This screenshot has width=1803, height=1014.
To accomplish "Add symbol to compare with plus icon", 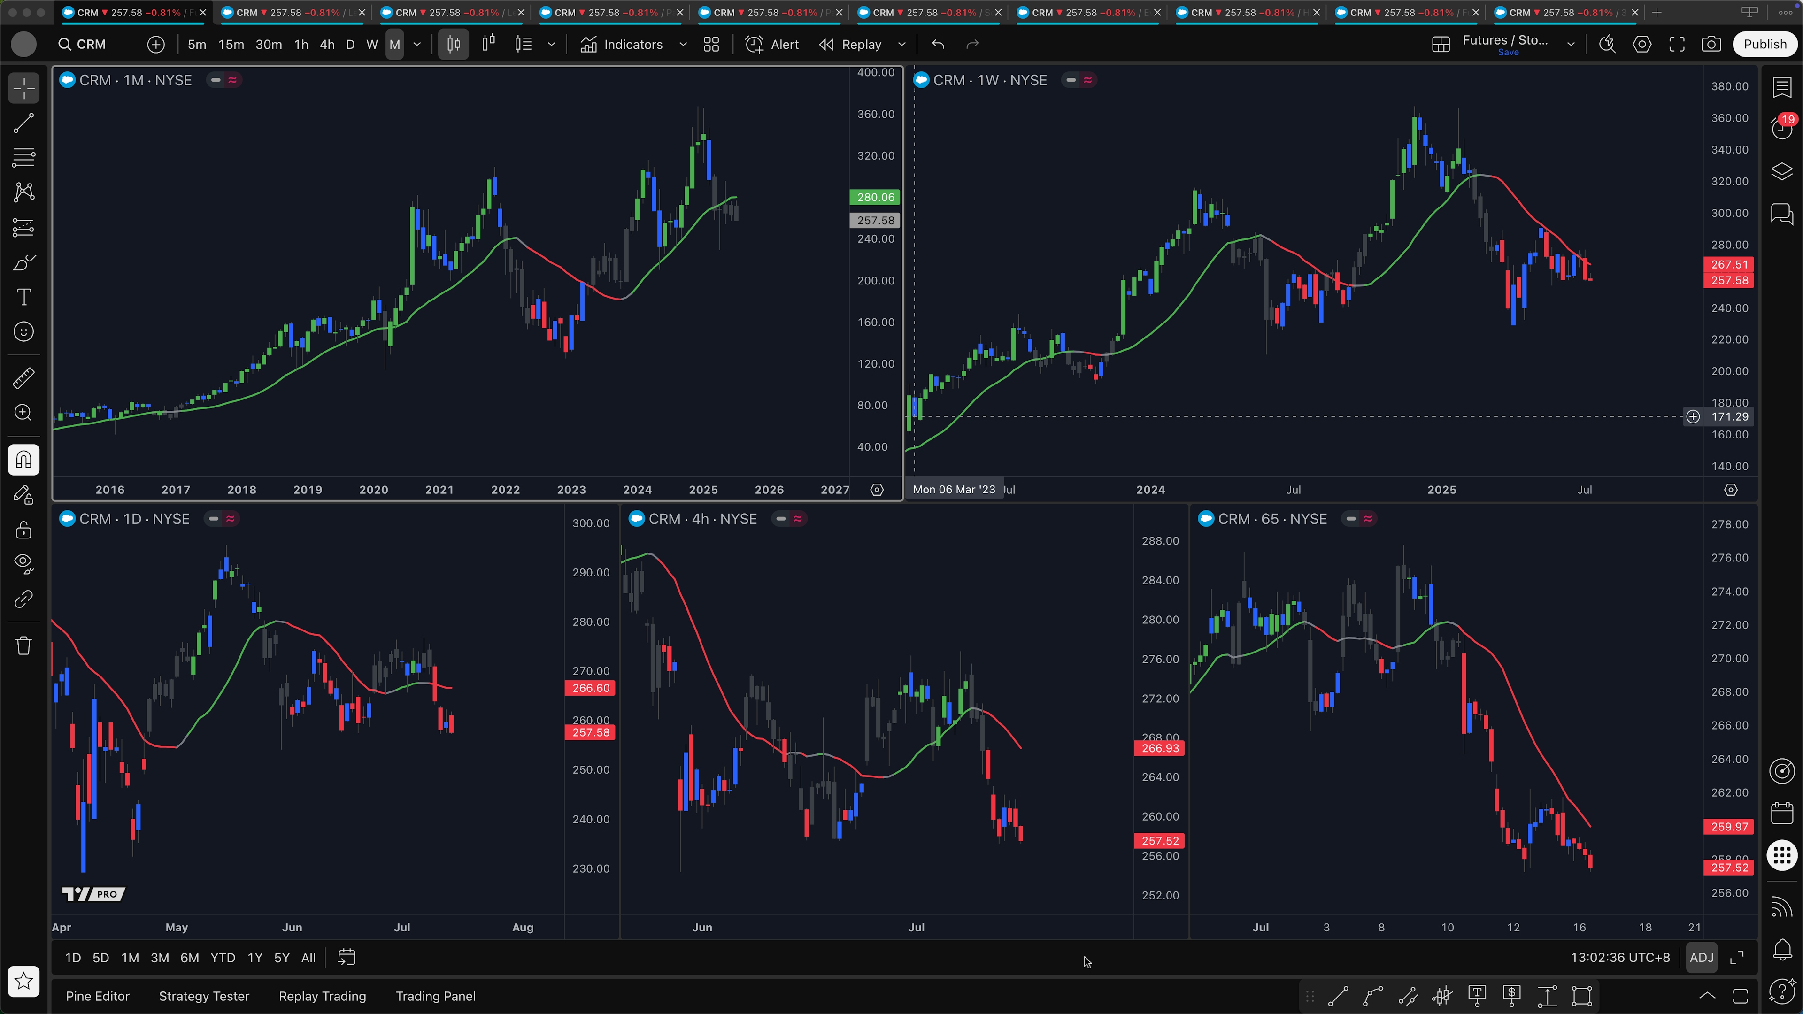I will pos(156,44).
